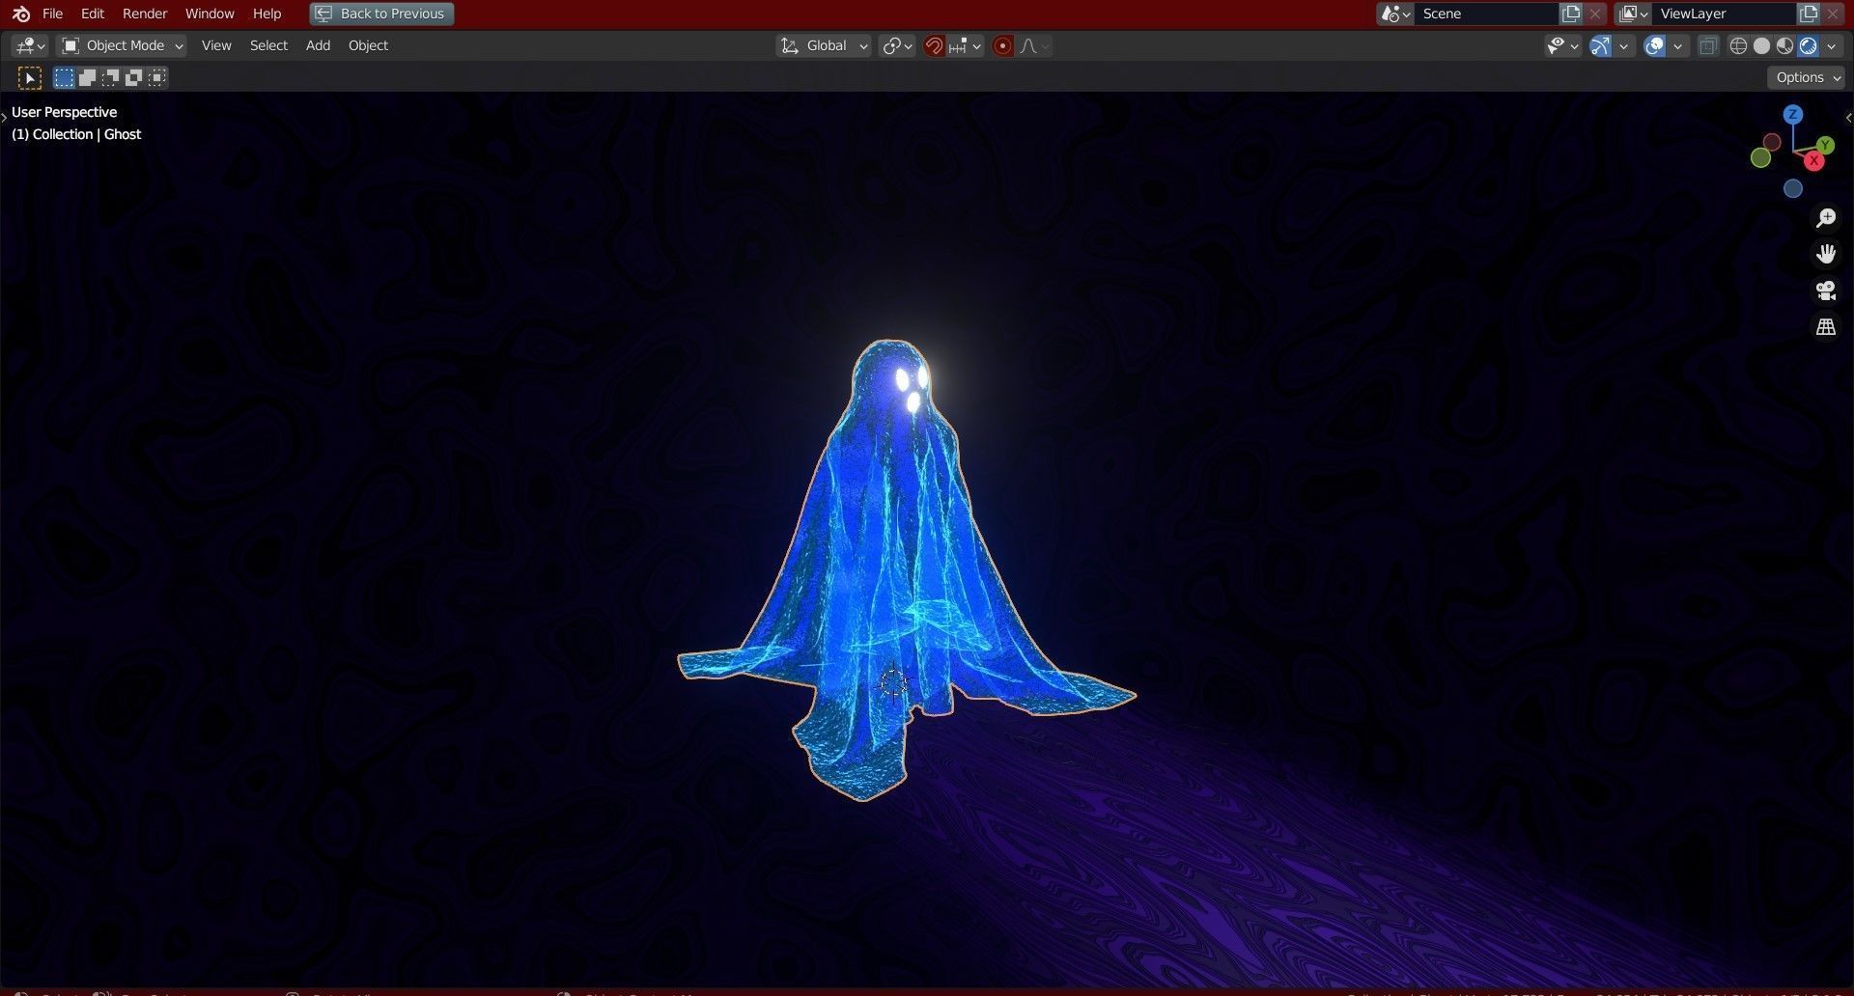Open the ViewLayer browse icon
This screenshot has width=1854, height=996.
click(x=1633, y=14)
